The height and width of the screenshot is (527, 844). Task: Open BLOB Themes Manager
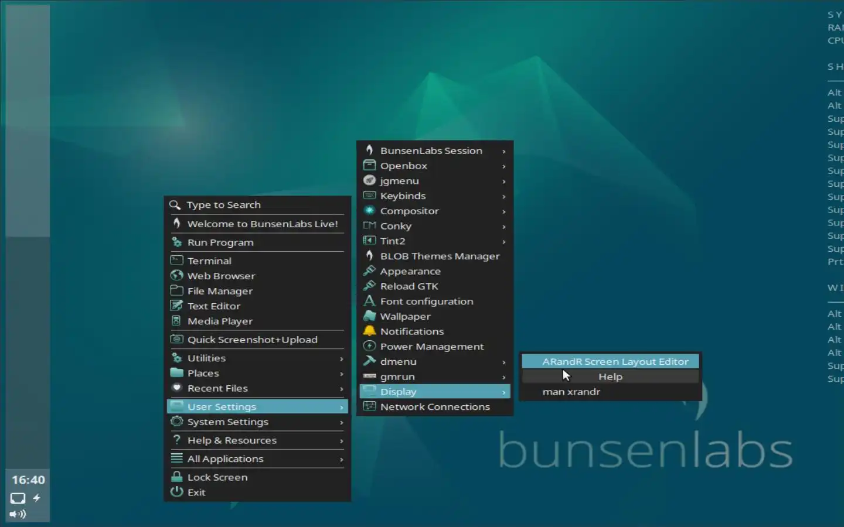click(435, 256)
